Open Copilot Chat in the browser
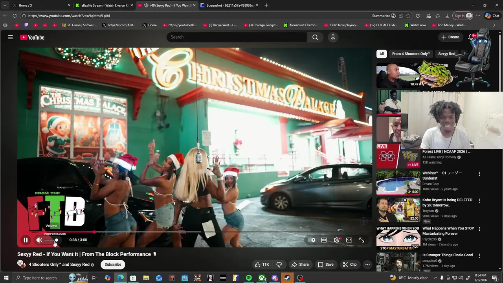The height and width of the screenshot is (283, 503). click(x=492, y=16)
